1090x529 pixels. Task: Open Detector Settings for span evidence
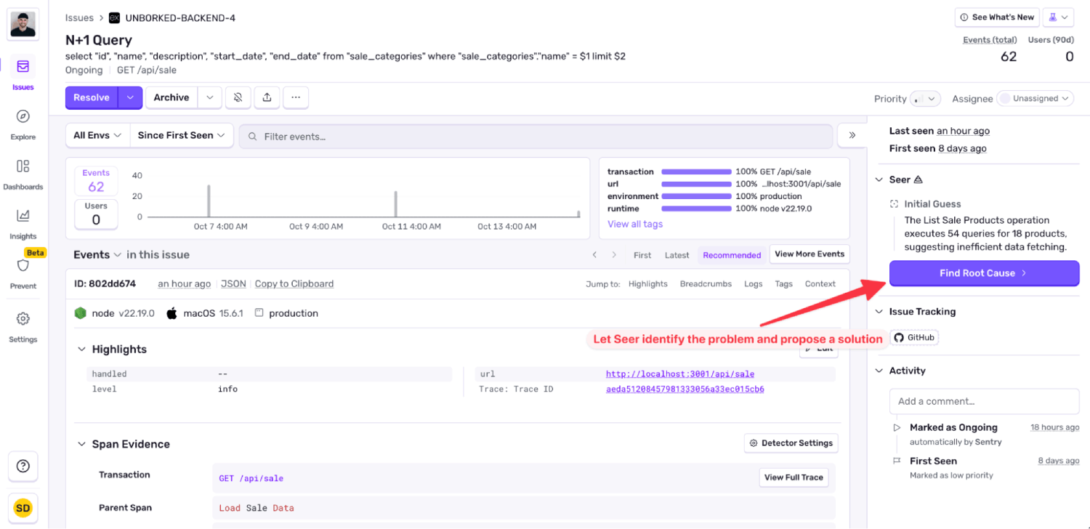coord(791,443)
